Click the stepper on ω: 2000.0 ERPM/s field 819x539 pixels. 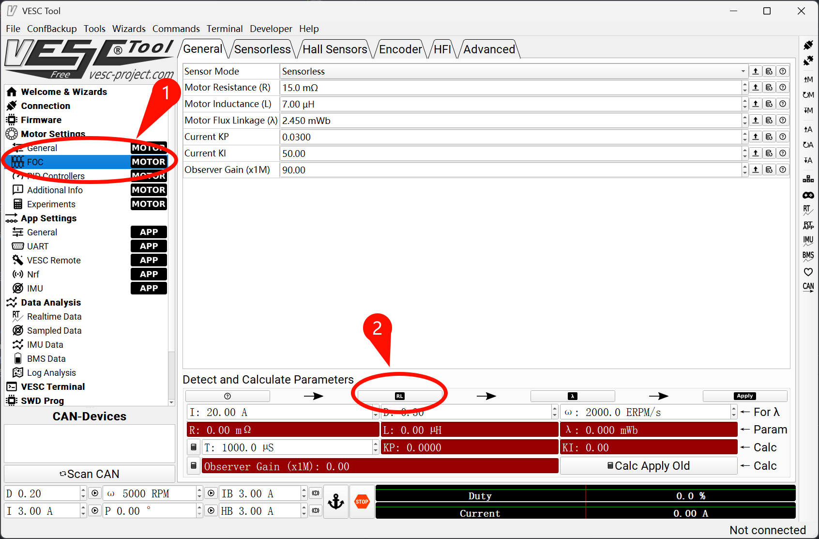(734, 412)
